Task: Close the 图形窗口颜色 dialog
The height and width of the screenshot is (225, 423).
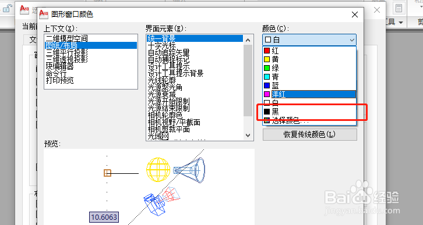Action: coord(355,15)
